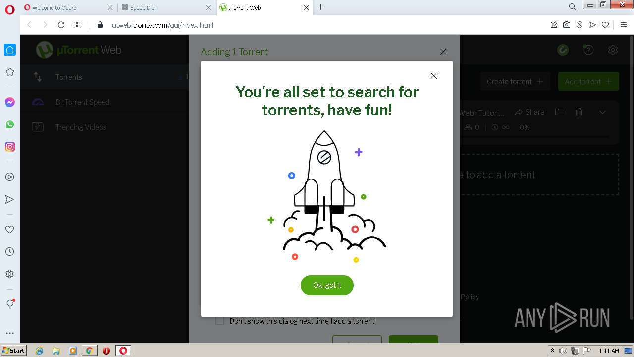Add page to bookmarks heart
The width and height of the screenshot is (634, 357).
(x=605, y=25)
